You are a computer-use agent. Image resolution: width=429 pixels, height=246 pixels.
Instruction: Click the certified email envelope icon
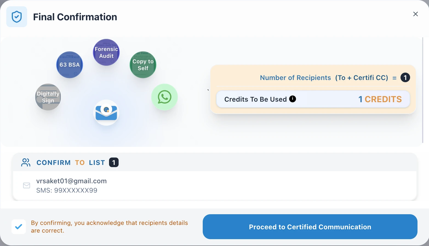(x=106, y=113)
